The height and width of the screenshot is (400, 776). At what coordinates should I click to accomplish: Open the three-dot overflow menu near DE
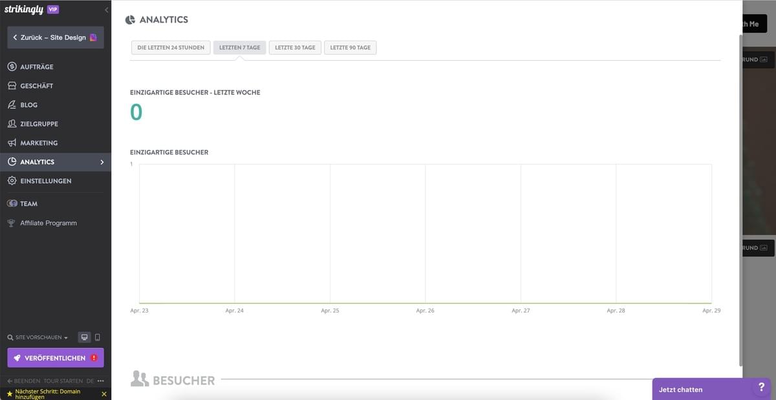100,381
